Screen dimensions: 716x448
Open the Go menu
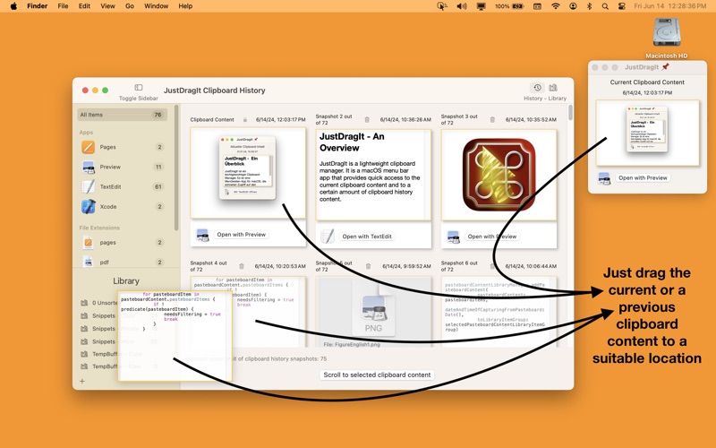click(130, 6)
